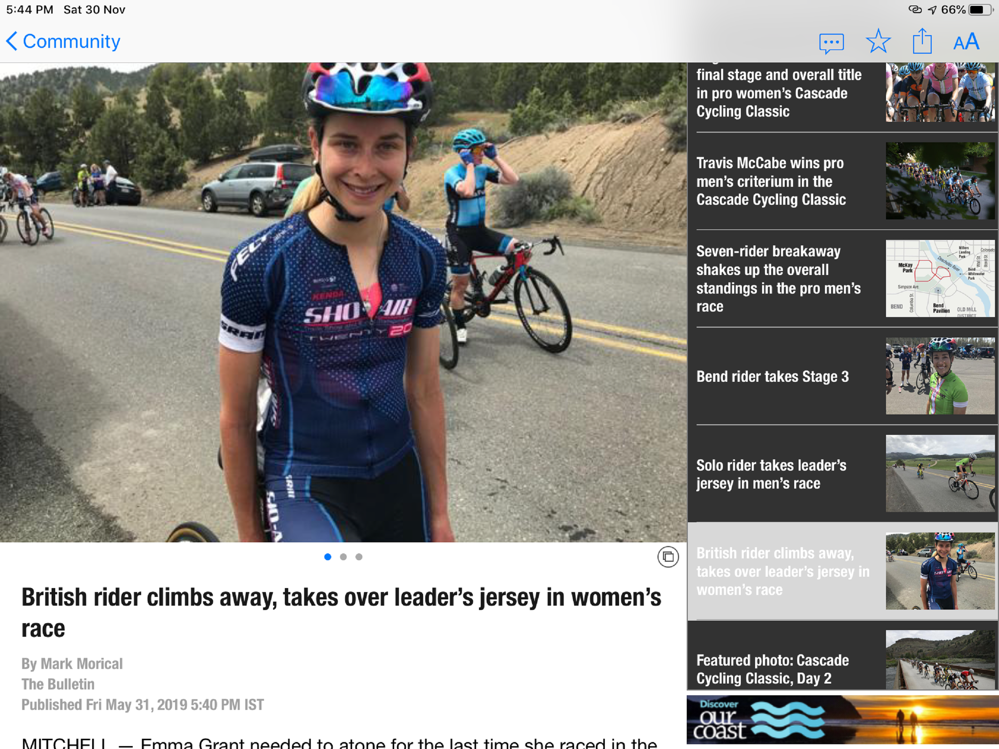Select the third photo carousel dot
Screen dimensions: 999x749
359,557
